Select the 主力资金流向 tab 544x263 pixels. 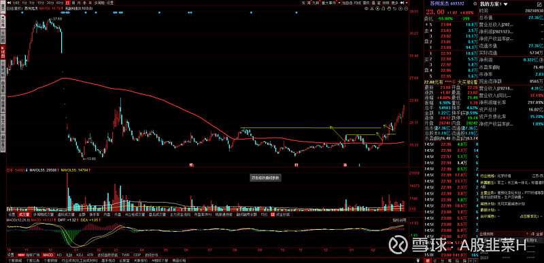point(180,215)
